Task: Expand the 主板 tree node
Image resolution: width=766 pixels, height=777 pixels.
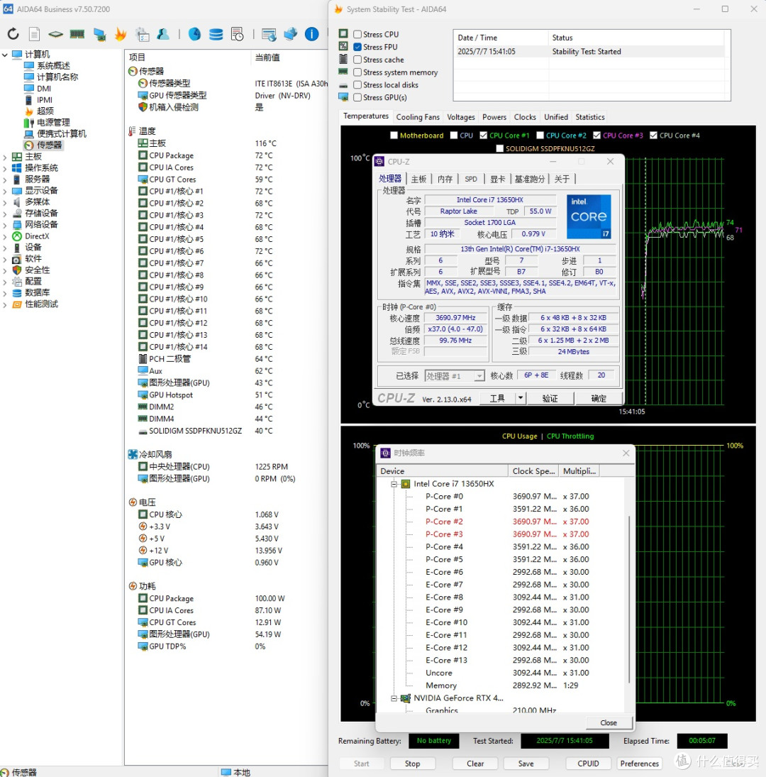Action: [5, 157]
